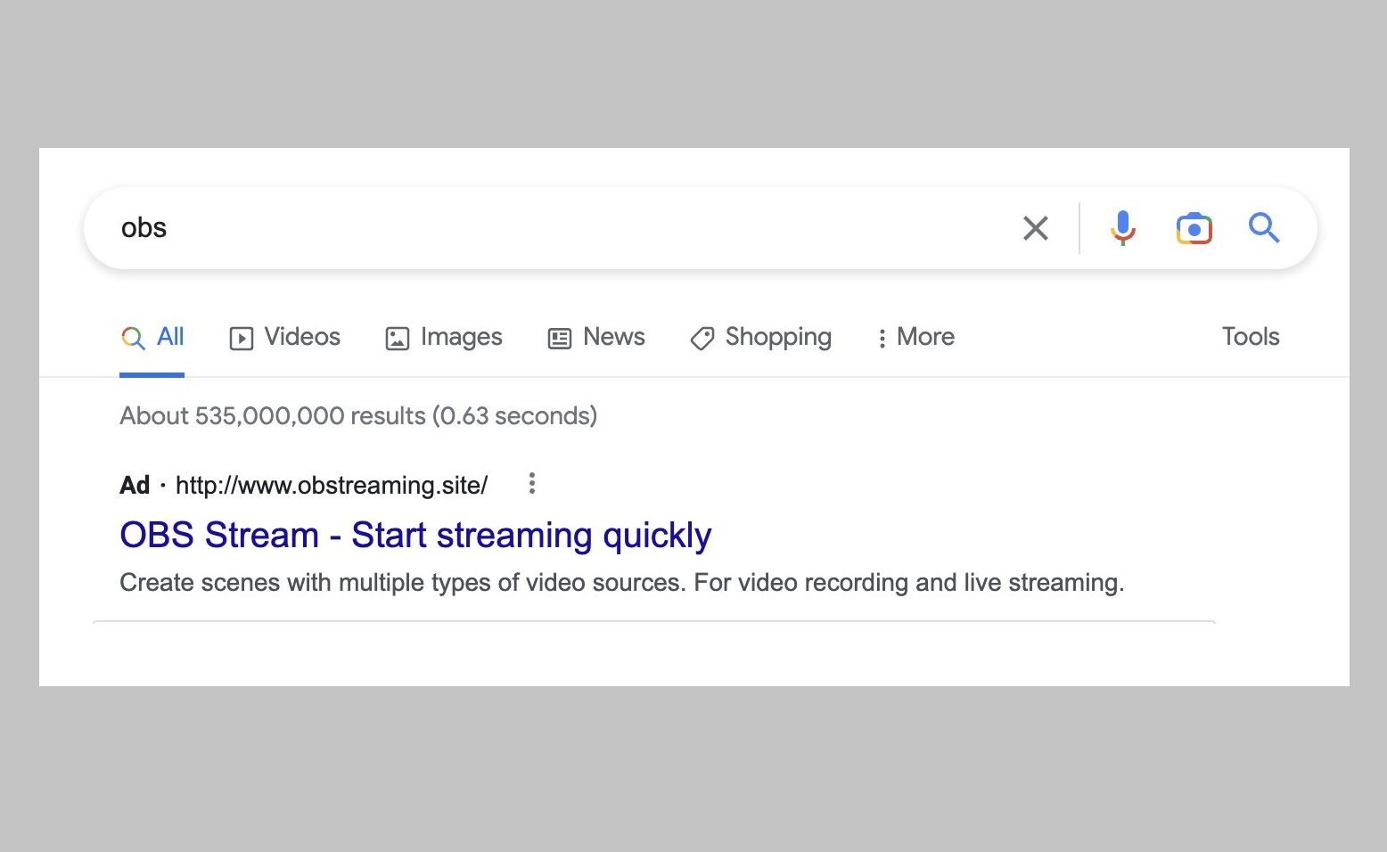
Task: Click the results count text
Action: click(x=358, y=416)
